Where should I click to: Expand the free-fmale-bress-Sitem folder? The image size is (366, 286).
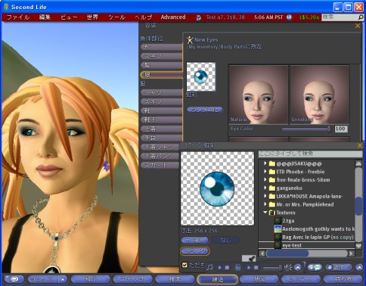pyautogui.click(x=265, y=179)
